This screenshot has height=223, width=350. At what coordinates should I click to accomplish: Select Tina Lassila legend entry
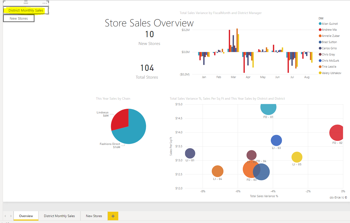[327, 67]
